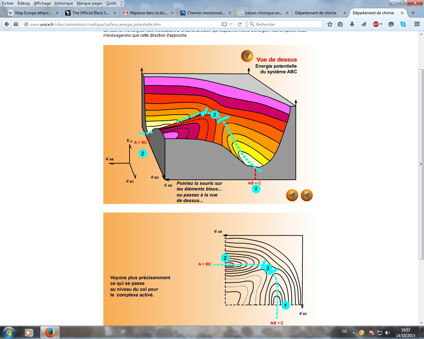424x339 pixels.
Task: Click the network tray icon
Action: pyautogui.click(x=380, y=333)
